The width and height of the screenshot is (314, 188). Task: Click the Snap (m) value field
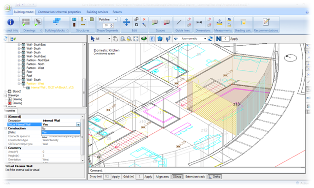pos(107,177)
